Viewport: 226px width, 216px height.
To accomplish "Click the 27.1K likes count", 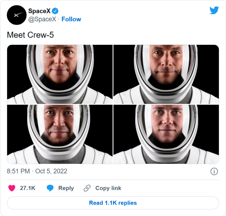I will (x=27, y=188).
